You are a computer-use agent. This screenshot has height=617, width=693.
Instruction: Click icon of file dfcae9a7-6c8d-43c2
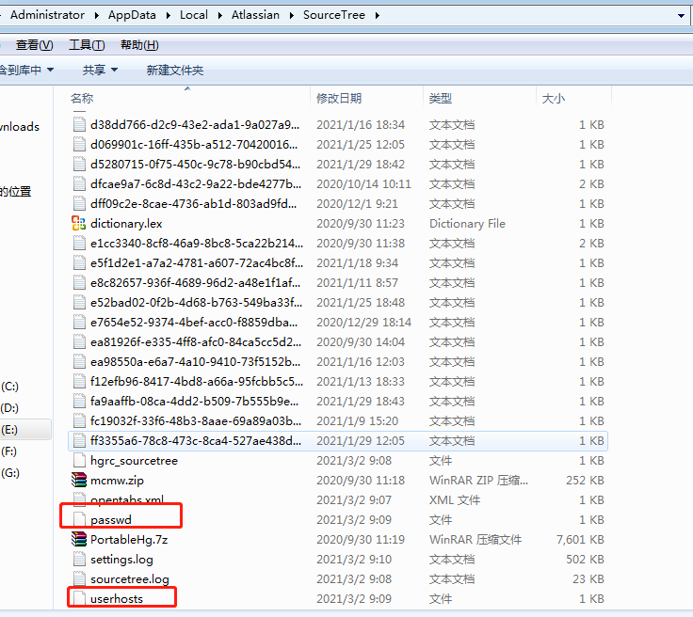(x=79, y=183)
